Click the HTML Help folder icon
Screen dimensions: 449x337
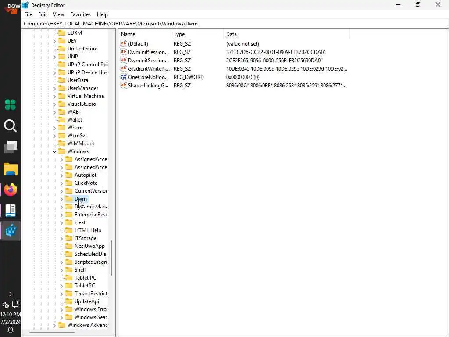click(69, 230)
